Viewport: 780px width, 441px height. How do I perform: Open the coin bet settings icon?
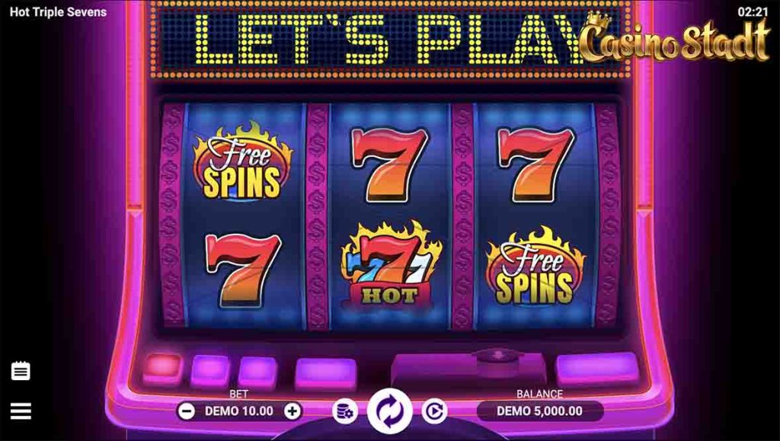(345, 411)
